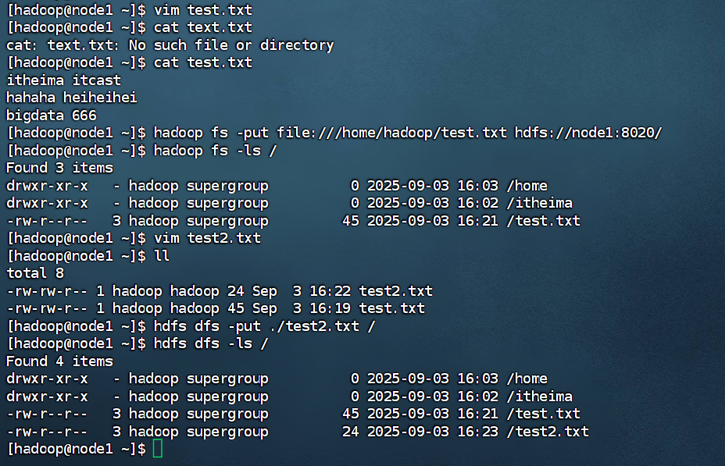Image resolution: width=725 pixels, height=466 pixels.
Task: Click the 'hdfs dfs -ls /' command
Action: 211,343
